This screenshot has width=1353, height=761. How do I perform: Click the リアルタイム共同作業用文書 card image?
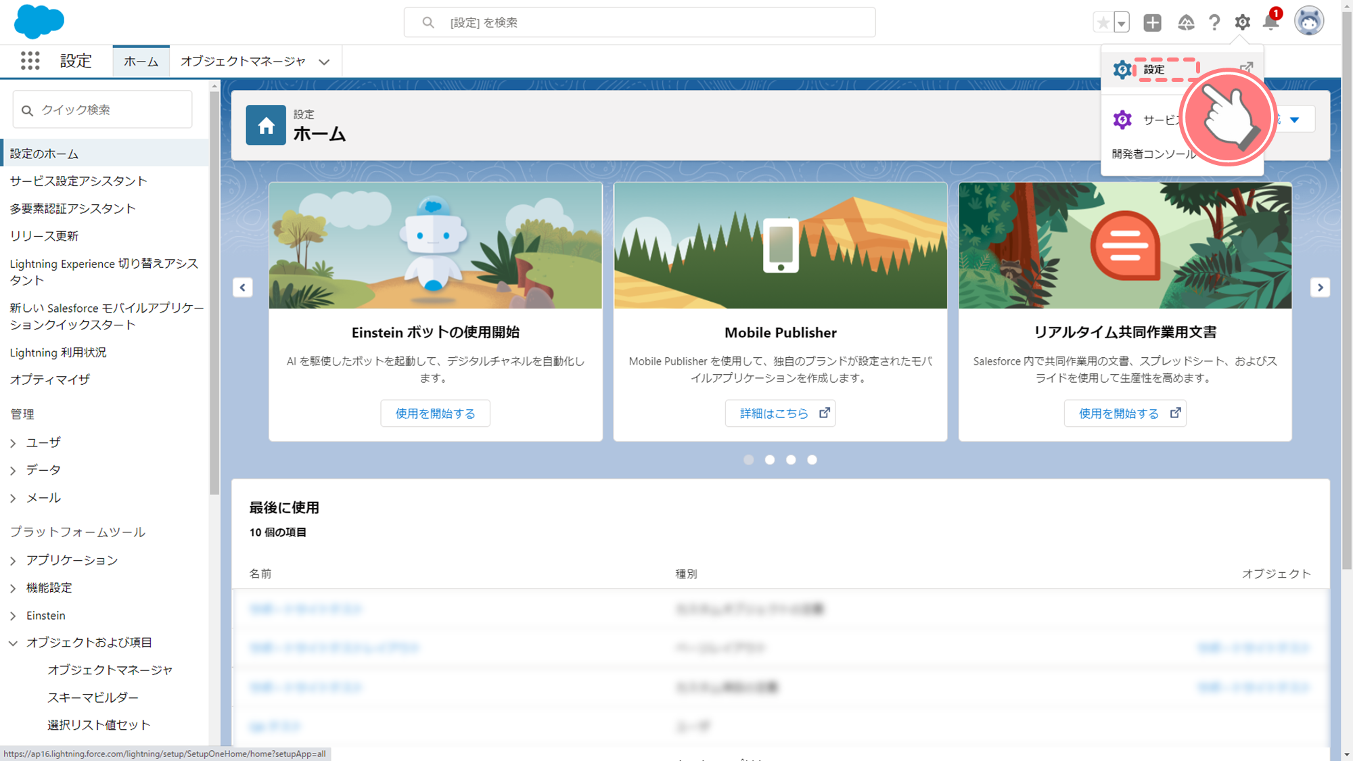(1125, 246)
